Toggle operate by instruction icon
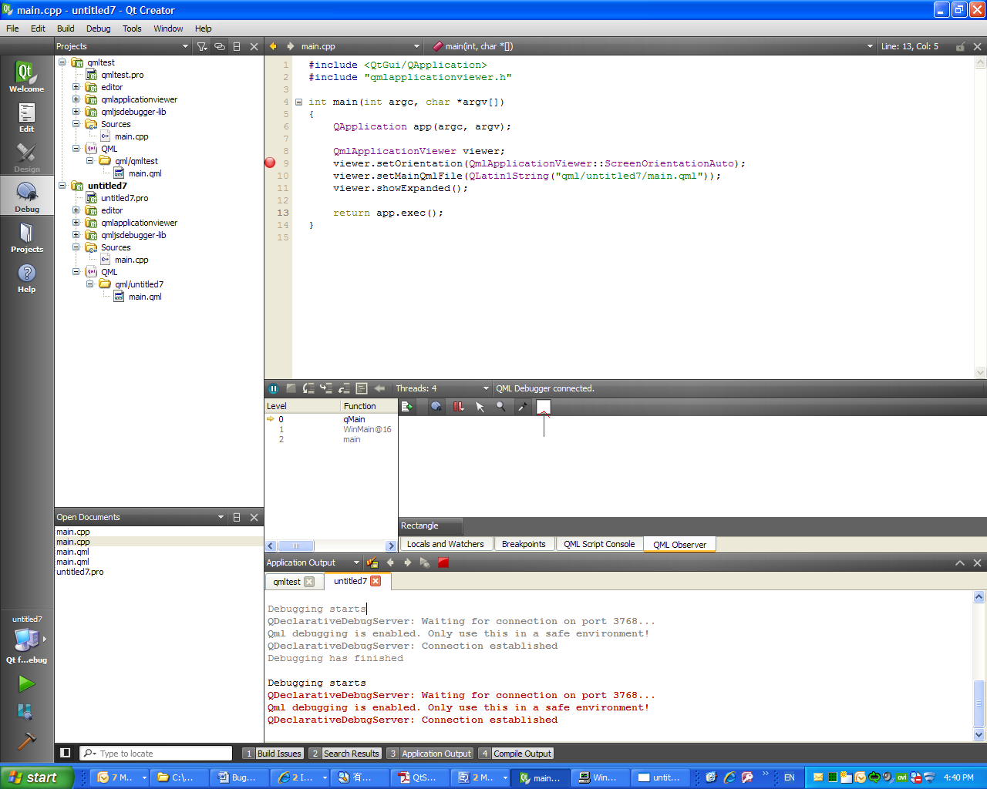987x789 pixels. [x=362, y=388]
